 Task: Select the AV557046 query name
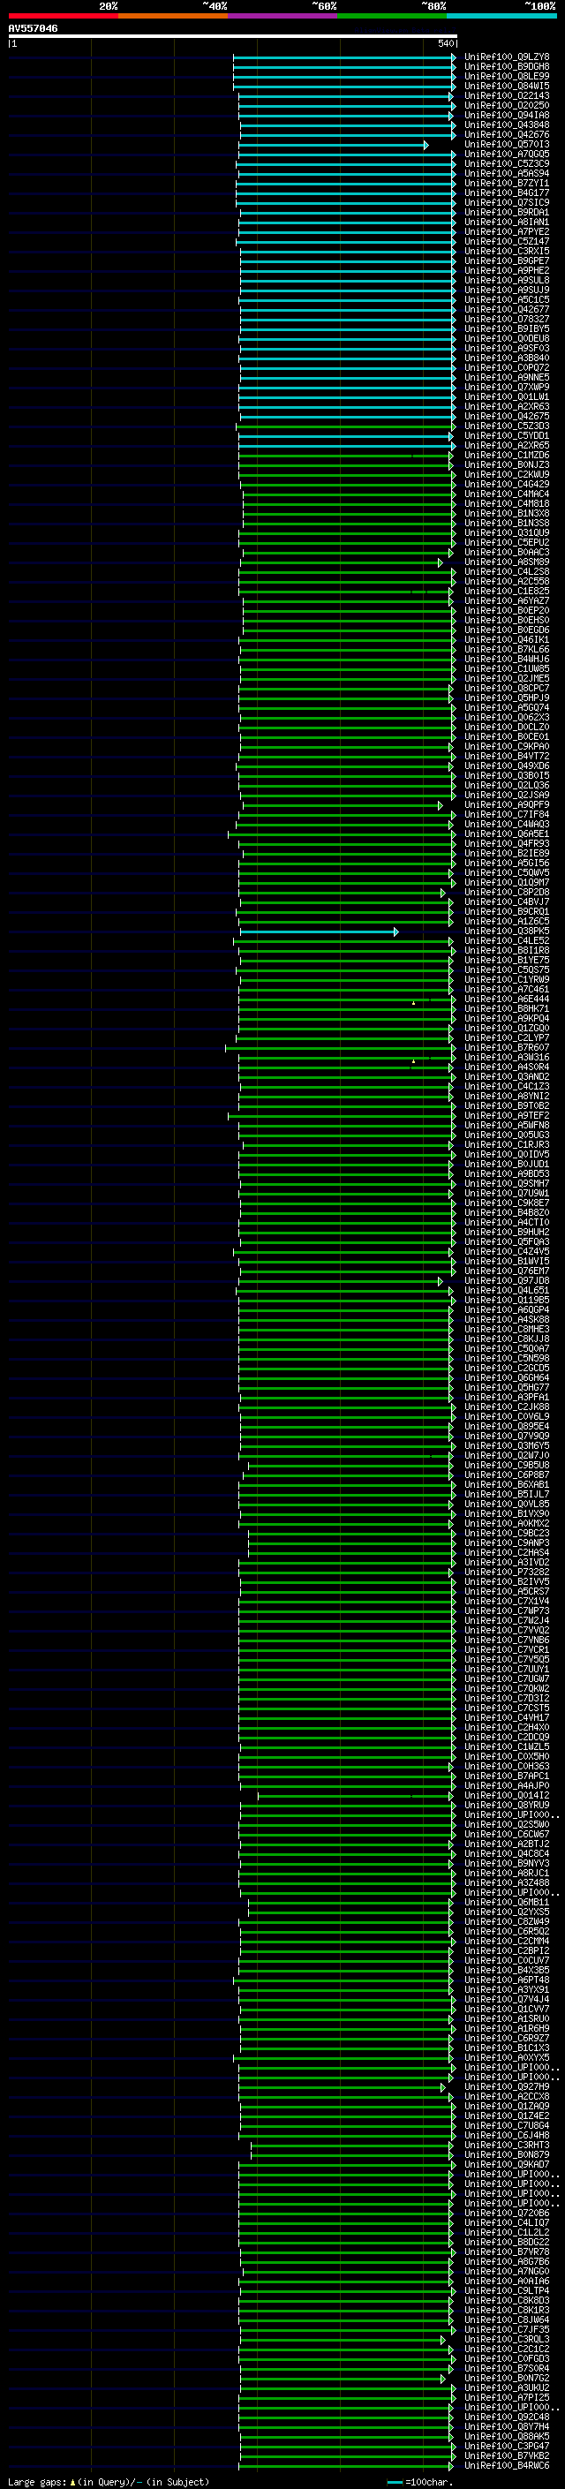point(33,28)
